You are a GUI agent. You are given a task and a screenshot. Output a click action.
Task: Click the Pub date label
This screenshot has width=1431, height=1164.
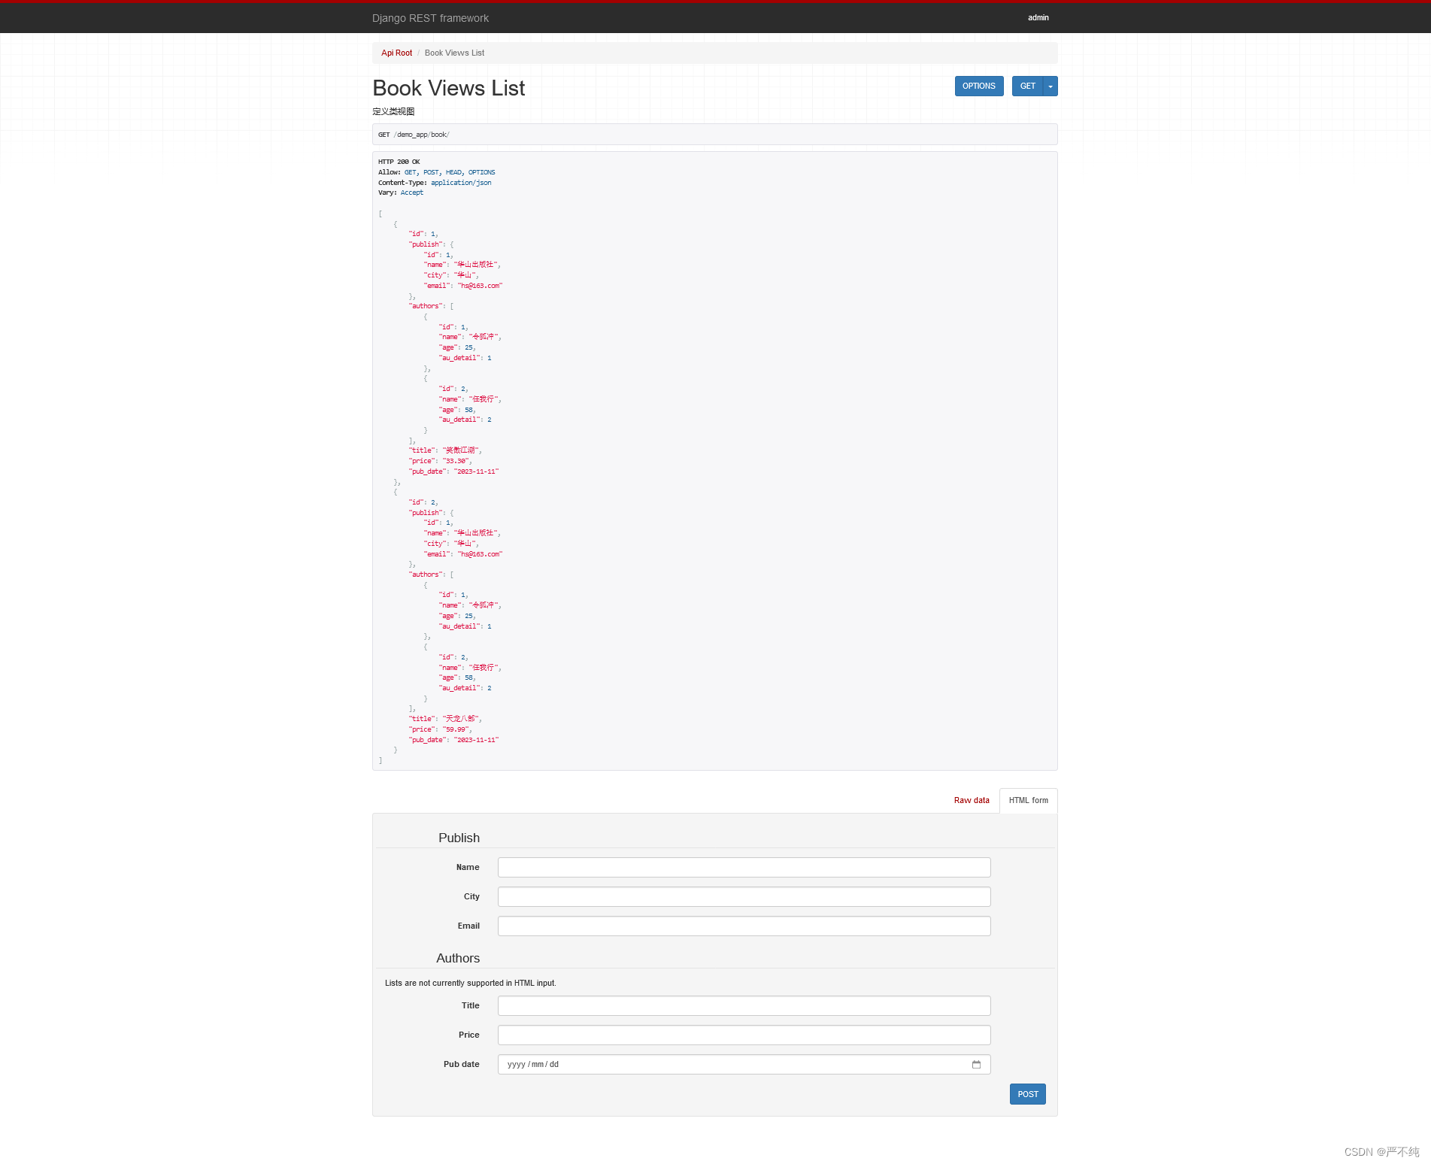(461, 1064)
